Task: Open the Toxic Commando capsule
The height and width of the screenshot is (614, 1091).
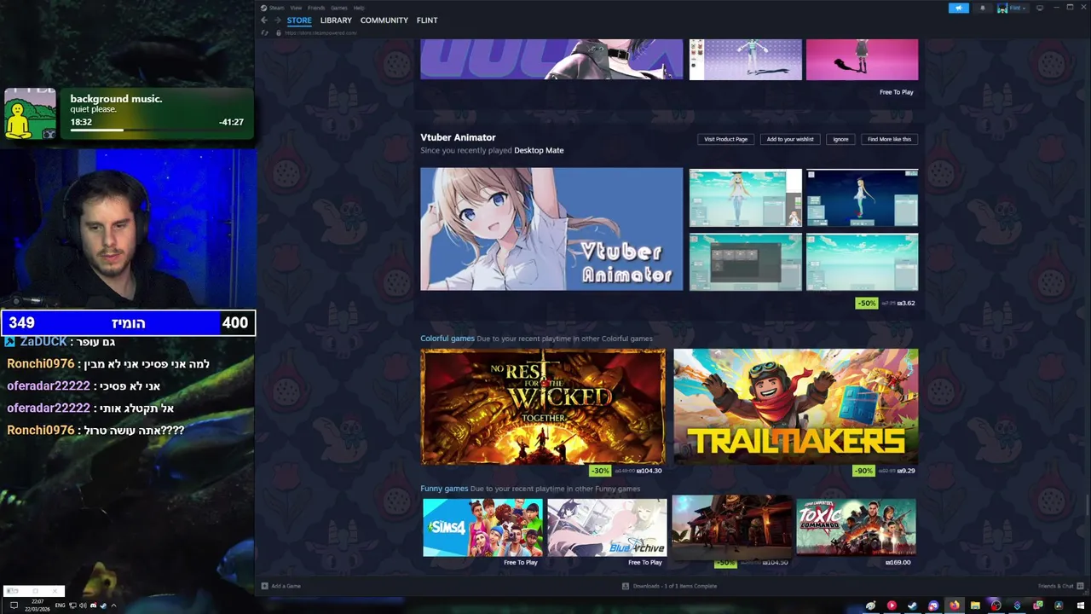Action: pyautogui.click(x=856, y=527)
